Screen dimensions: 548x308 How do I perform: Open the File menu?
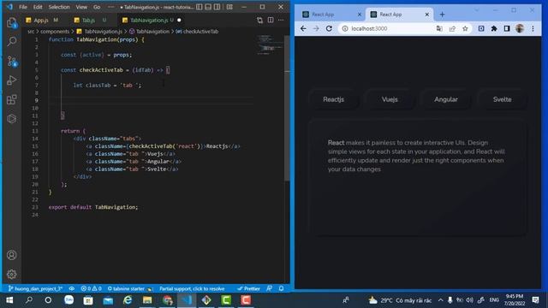(23, 7)
